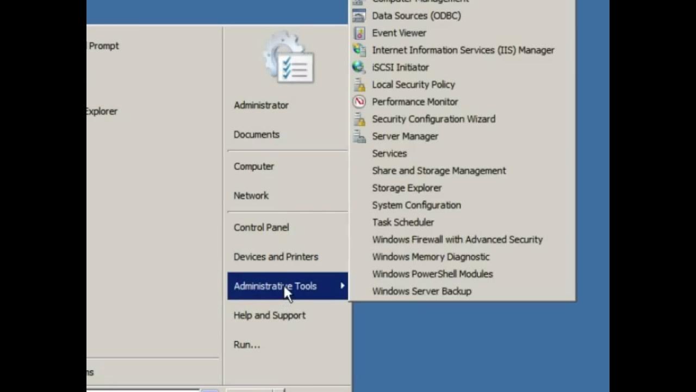The height and width of the screenshot is (392, 696).
Task: Click the IIS Manager globe icon
Action: point(359,50)
